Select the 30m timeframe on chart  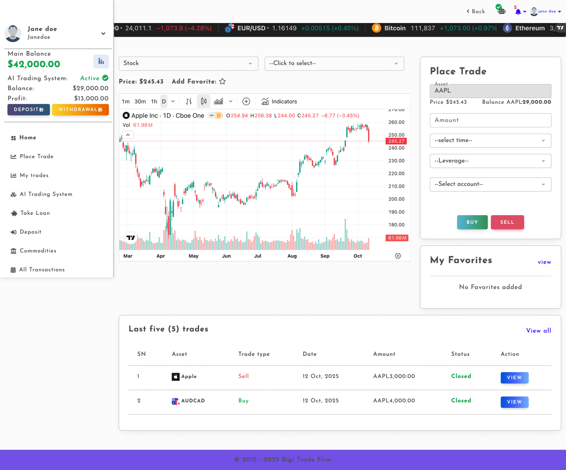click(x=140, y=101)
